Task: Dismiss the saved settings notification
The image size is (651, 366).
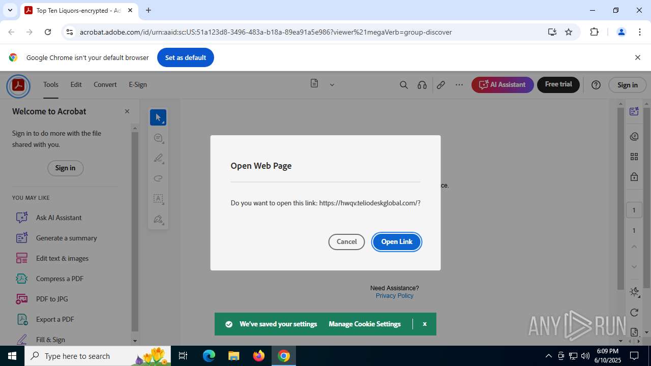Action: [425, 324]
